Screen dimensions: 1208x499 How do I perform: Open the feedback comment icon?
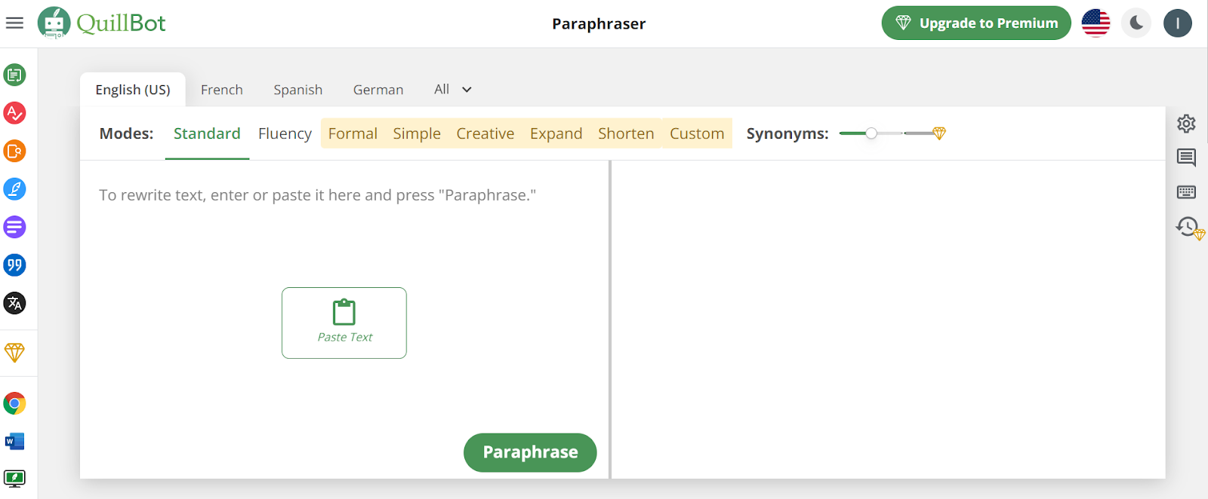pos(1186,158)
